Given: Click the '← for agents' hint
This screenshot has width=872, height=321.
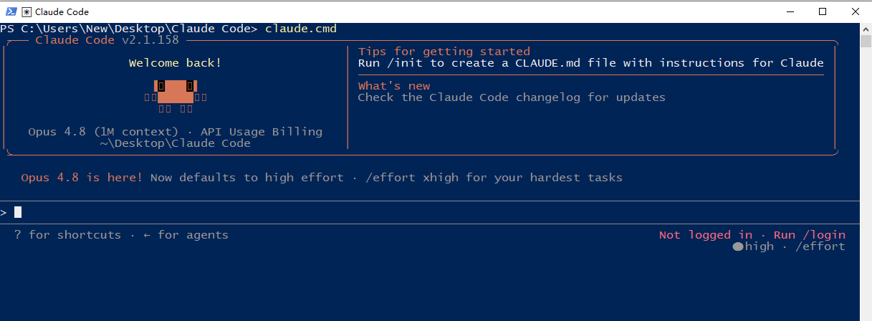Looking at the screenshot, I should pyautogui.click(x=186, y=235).
